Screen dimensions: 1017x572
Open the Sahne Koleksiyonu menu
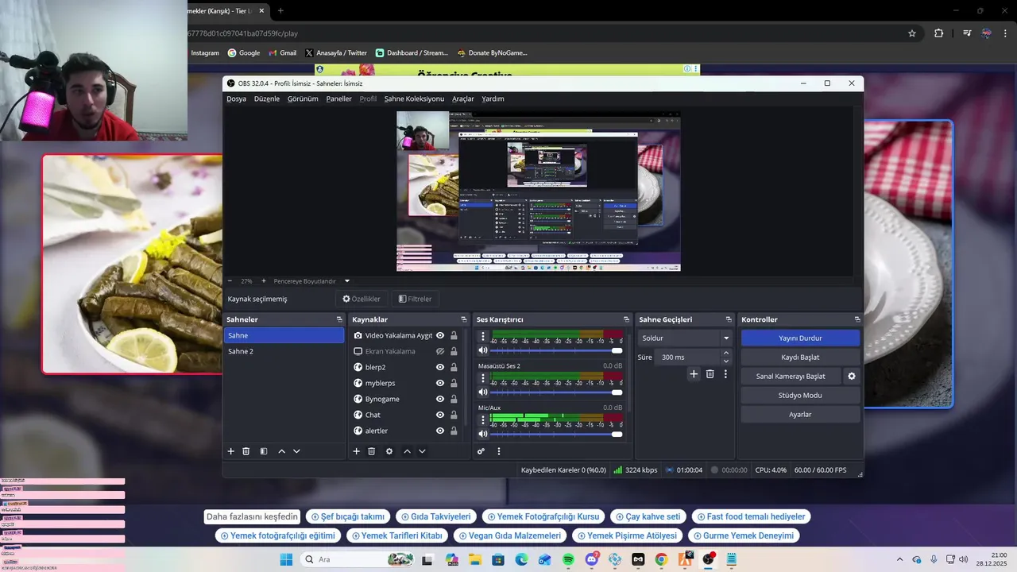pos(414,99)
